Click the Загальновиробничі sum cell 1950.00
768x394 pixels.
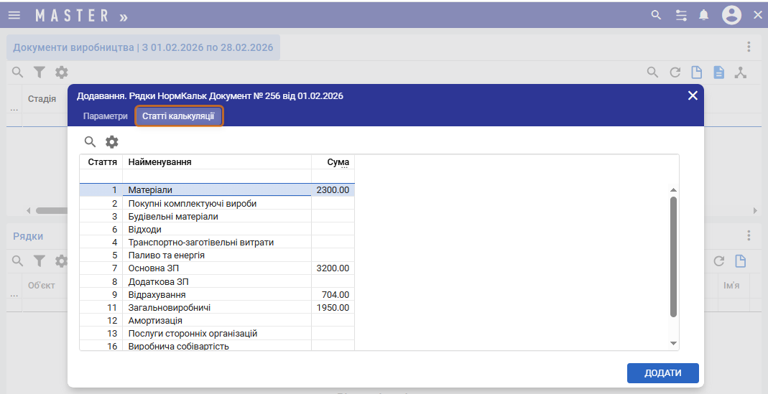[333, 308]
